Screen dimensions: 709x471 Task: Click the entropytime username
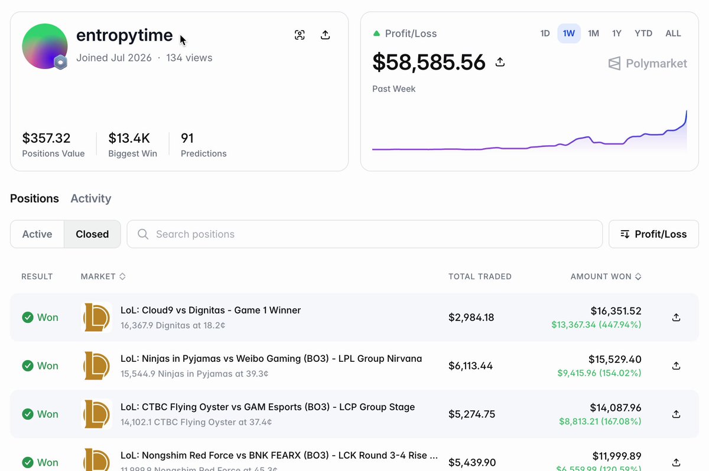(x=124, y=35)
